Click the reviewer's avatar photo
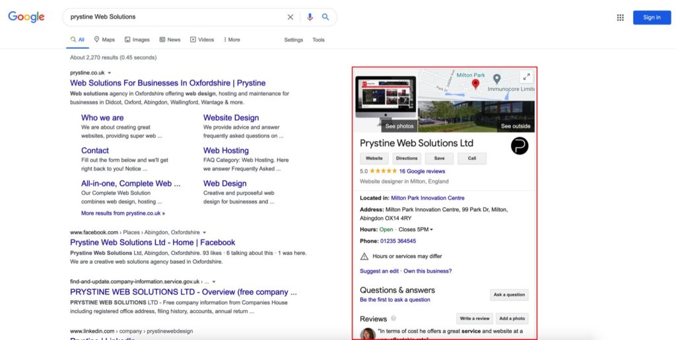The width and height of the screenshot is (676, 340). [368, 333]
